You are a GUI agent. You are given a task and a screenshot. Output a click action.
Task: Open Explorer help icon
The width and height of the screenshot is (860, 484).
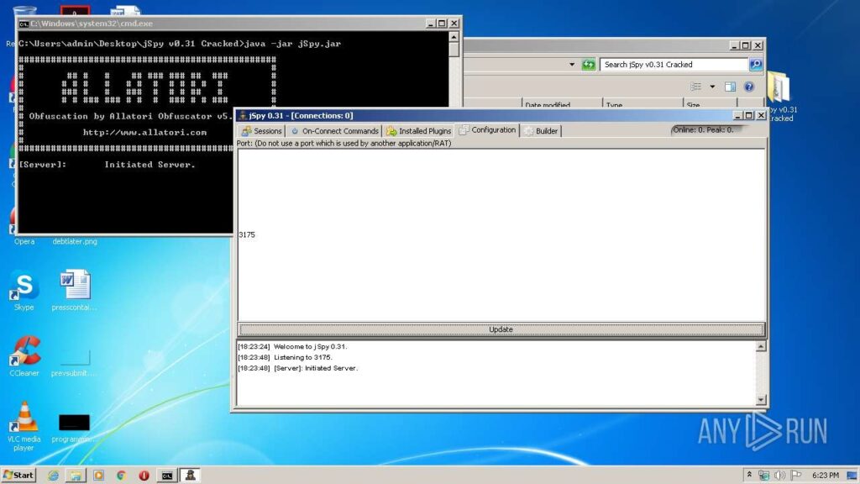click(x=748, y=87)
